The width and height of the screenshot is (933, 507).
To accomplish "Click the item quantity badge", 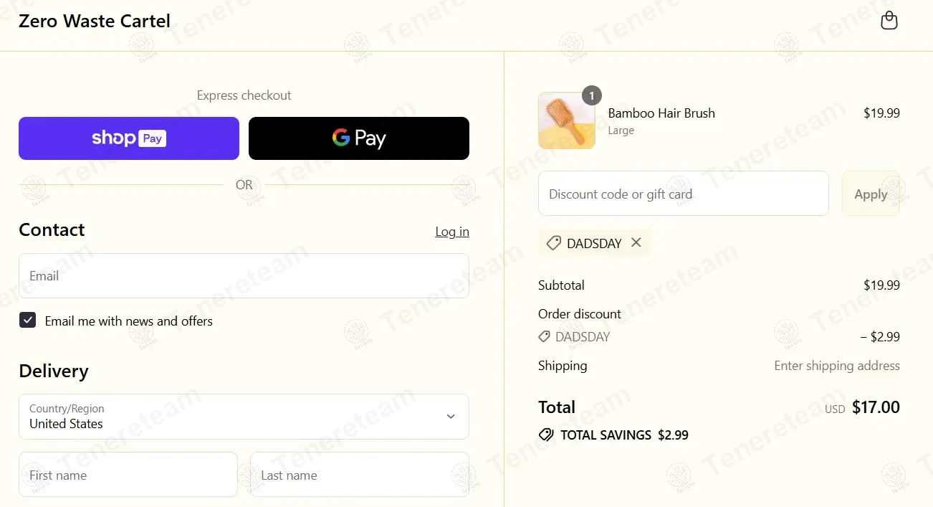I will tap(591, 95).
